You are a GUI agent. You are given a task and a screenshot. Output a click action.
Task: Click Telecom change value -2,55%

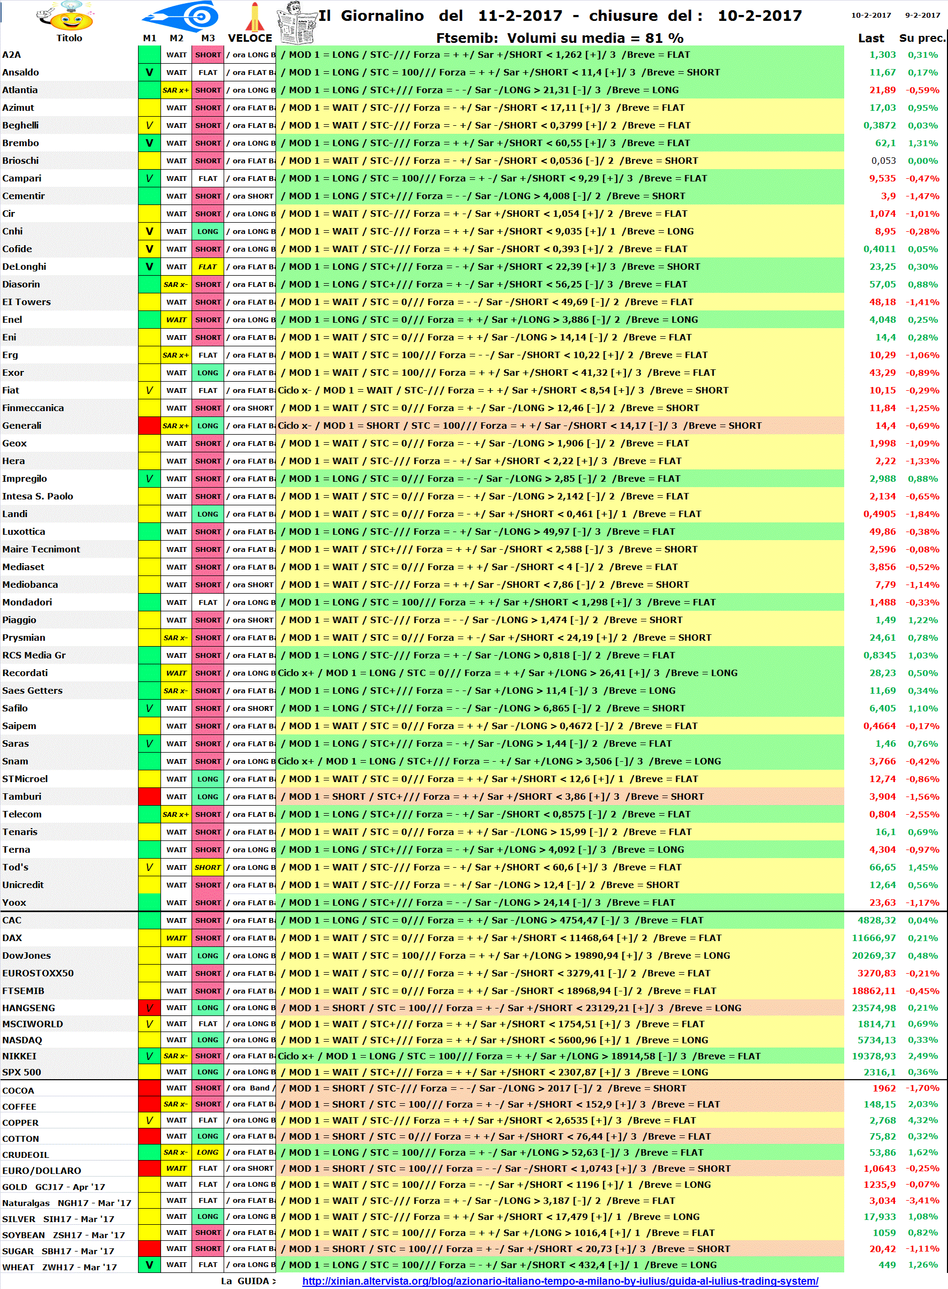coord(923,814)
